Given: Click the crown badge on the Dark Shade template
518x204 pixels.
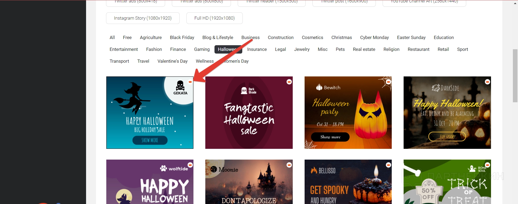Looking at the screenshot, I should pos(289,82).
